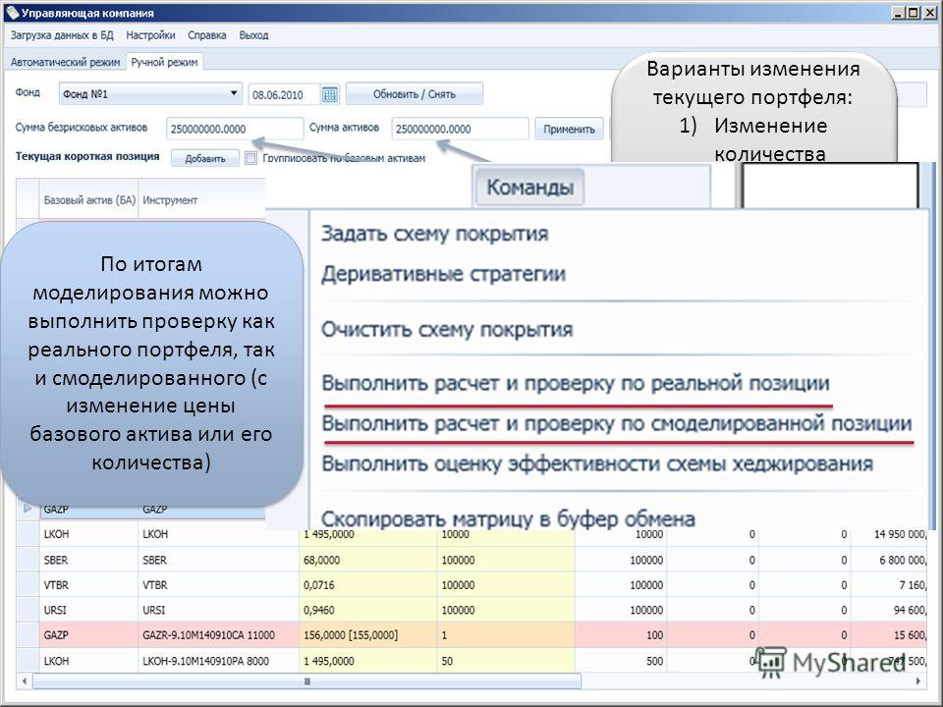Click the row indicator arrow beside GAZP
This screenshot has height=707, width=943.
[28, 509]
